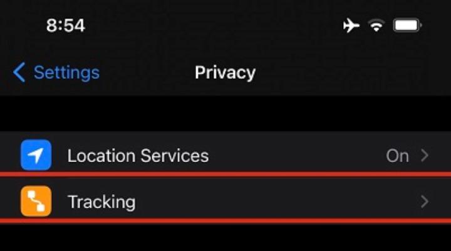Tap the orange Tracking icon
The width and height of the screenshot is (451, 251).
pos(36,202)
